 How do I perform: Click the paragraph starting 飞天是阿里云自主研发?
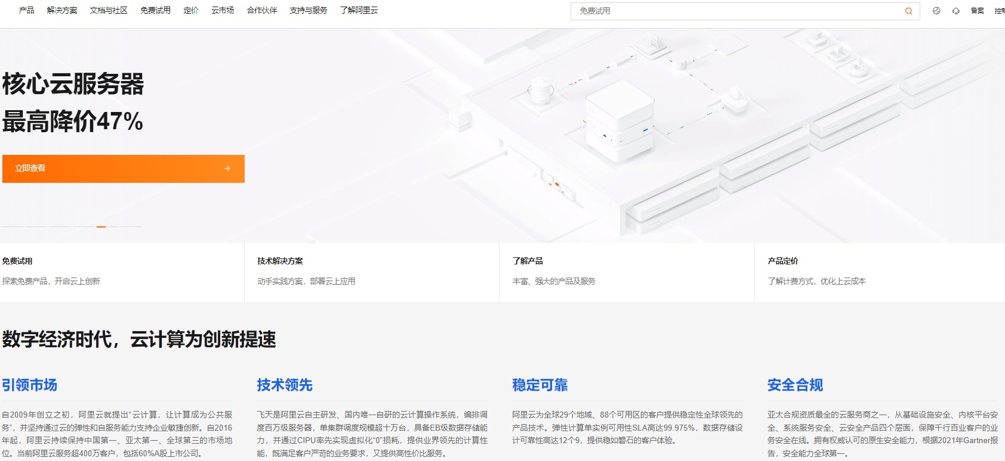(x=372, y=434)
